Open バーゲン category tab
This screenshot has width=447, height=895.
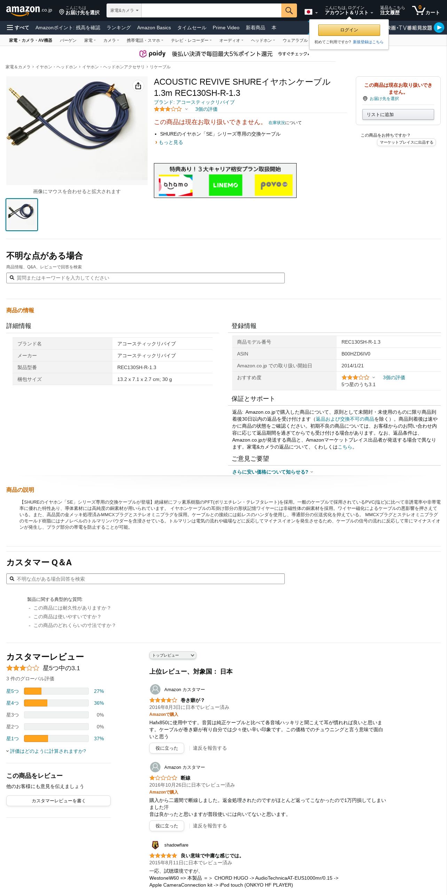pyautogui.click(x=68, y=40)
